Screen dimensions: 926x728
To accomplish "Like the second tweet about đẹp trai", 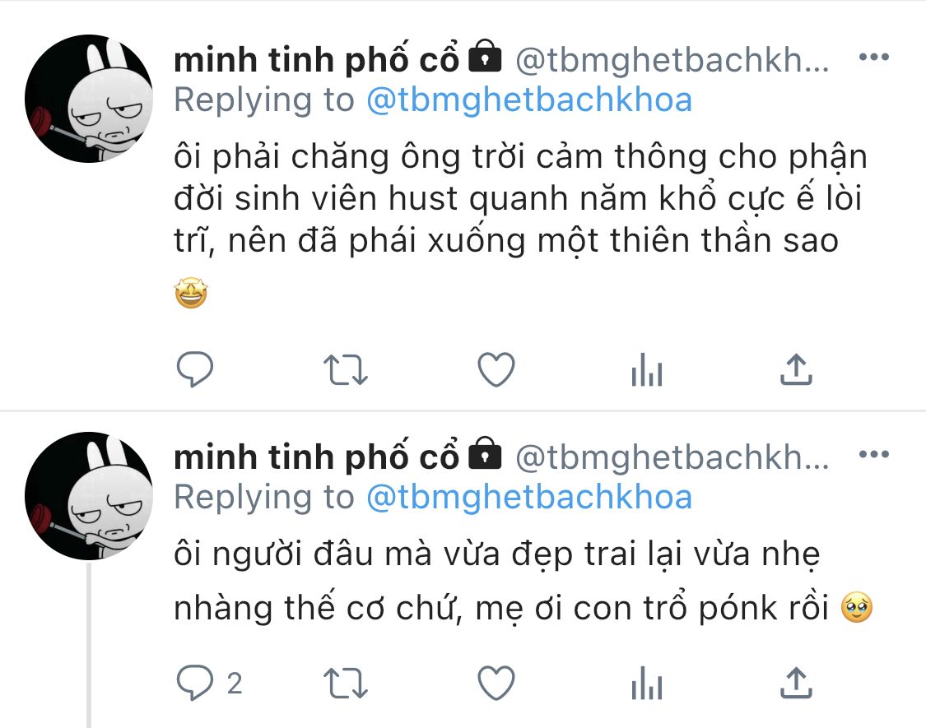I will click(x=496, y=683).
